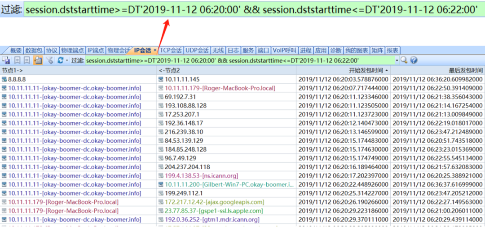Click the save/export icon in the toolbar
The height and width of the screenshot is (227, 485).
coord(5,60)
